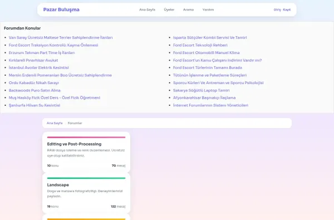This screenshot has height=220, width=334.
Task: Click the 122 mesaj count
Action: pos(118,207)
